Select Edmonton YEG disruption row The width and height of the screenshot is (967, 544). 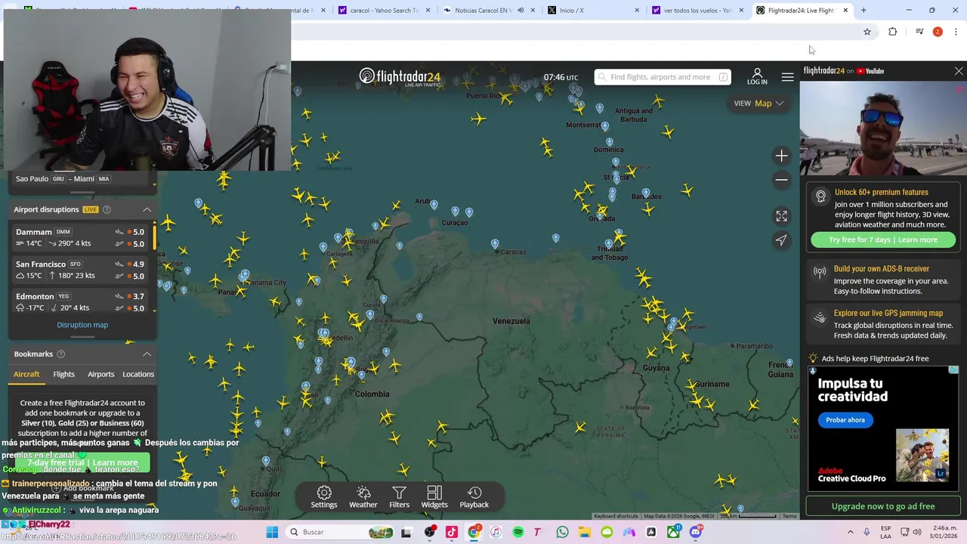click(82, 302)
